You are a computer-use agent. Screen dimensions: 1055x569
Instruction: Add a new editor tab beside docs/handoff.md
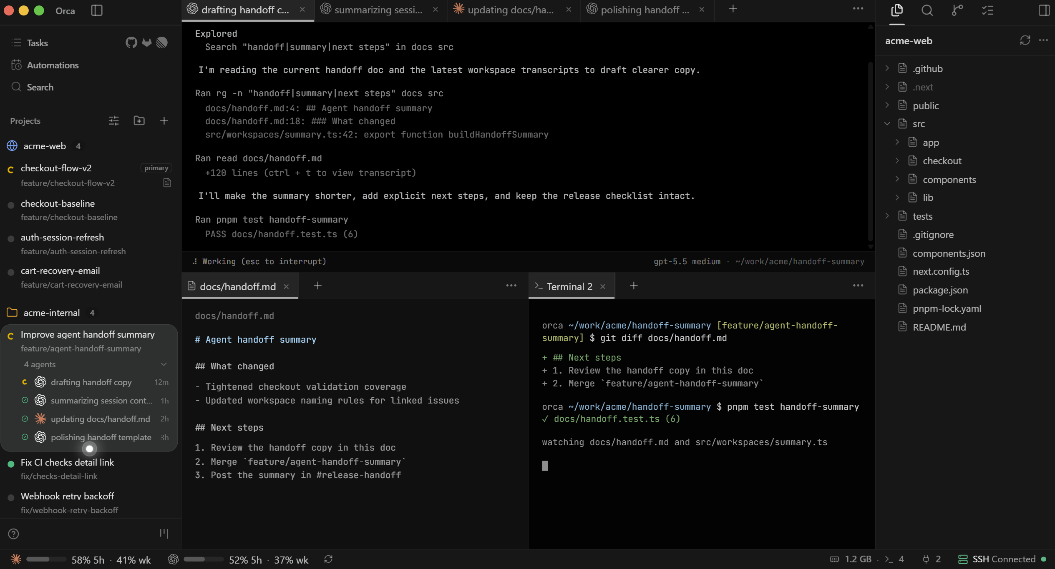tap(317, 286)
